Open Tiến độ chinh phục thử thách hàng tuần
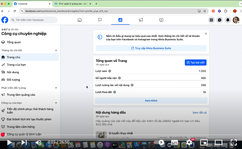 29,111
